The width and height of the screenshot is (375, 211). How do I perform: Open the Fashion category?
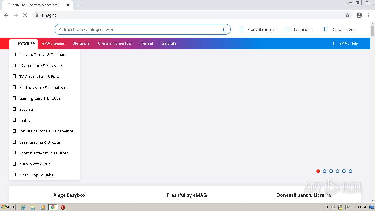26,120
